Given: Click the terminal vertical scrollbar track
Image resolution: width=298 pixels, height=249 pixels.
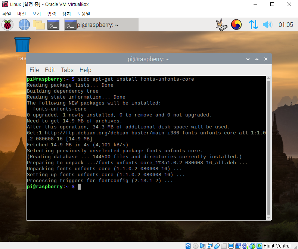Looking at the screenshot, I should coord(268,148).
